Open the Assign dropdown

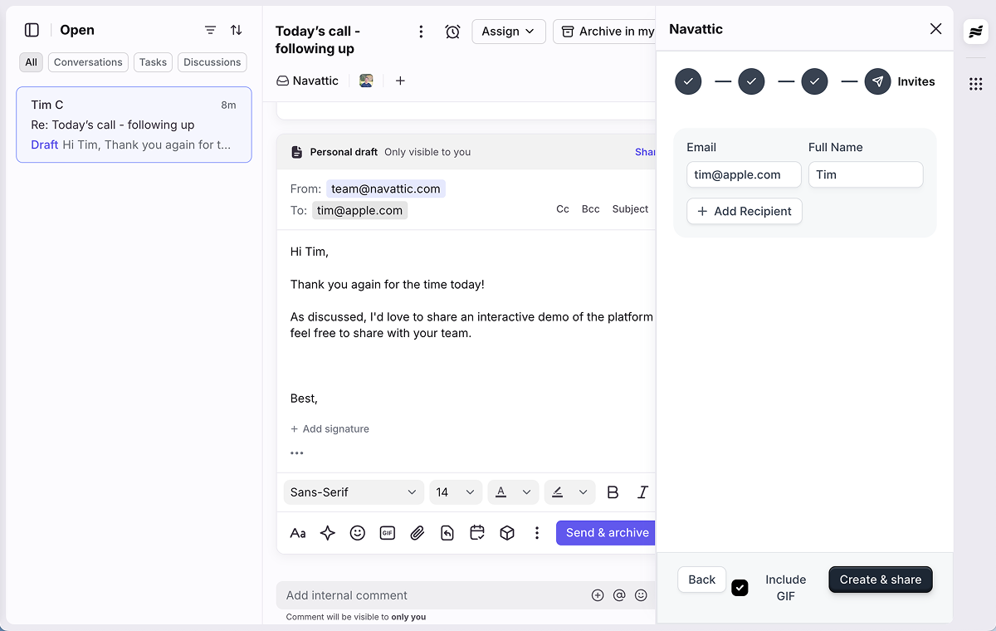508,31
